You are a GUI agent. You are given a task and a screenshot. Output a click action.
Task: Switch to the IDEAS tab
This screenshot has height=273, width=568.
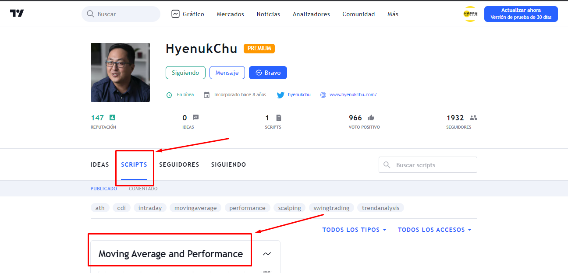[x=100, y=165]
